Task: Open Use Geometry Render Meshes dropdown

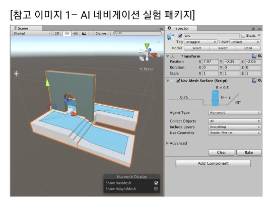Action: tap(235, 132)
